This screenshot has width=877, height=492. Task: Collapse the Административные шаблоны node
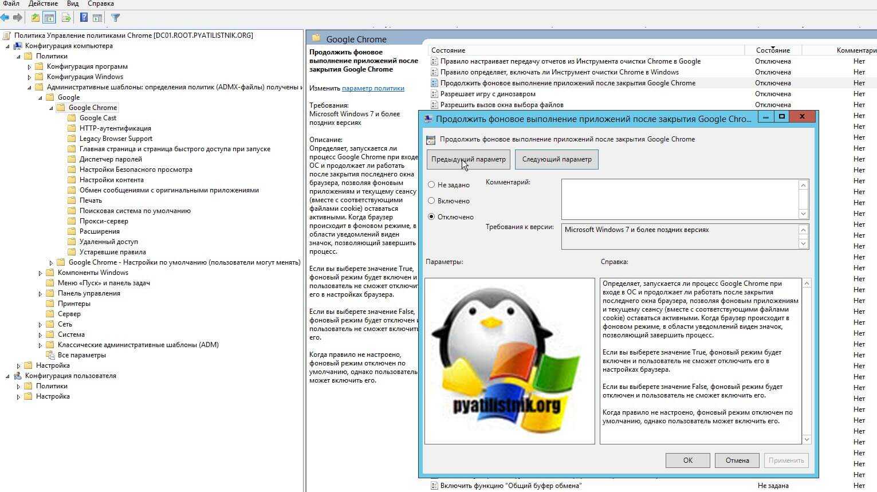coord(30,88)
